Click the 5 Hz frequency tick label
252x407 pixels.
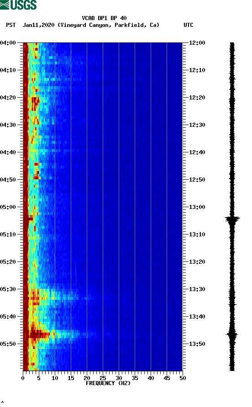tap(39, 378)
